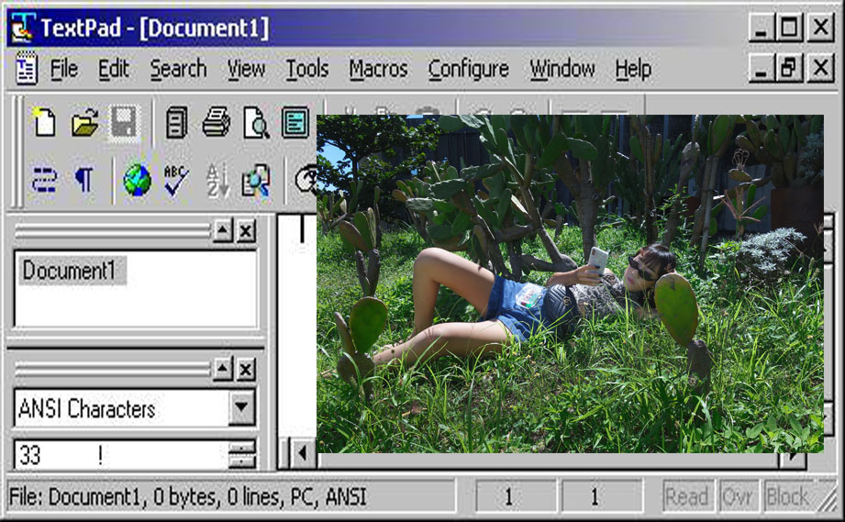Open the Help menu
The width and height of the screenshot is (845, 522).
(633, 70)
